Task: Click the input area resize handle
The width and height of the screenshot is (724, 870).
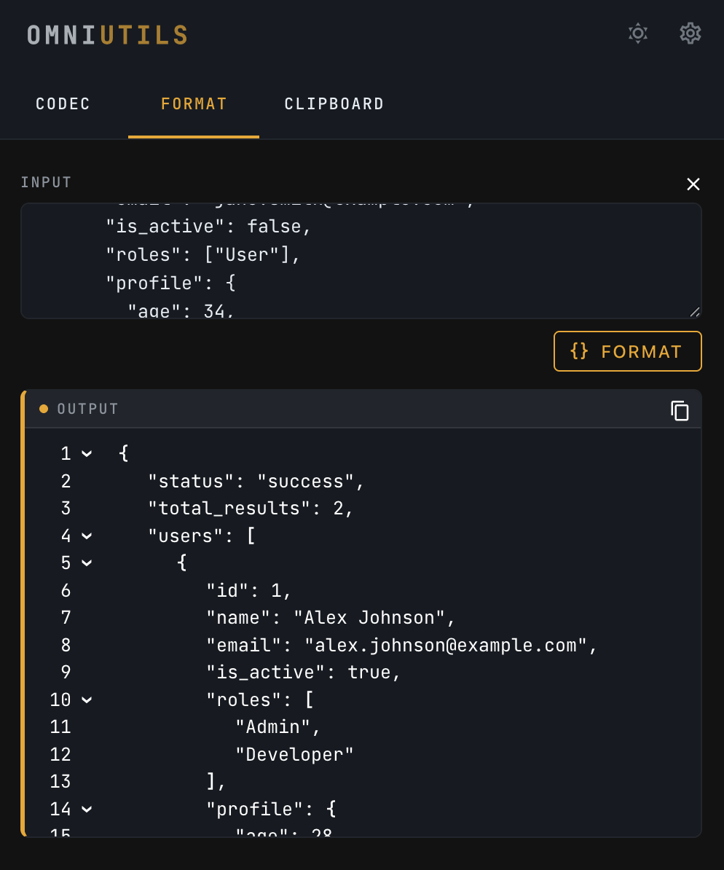Action: click(695, 312)
